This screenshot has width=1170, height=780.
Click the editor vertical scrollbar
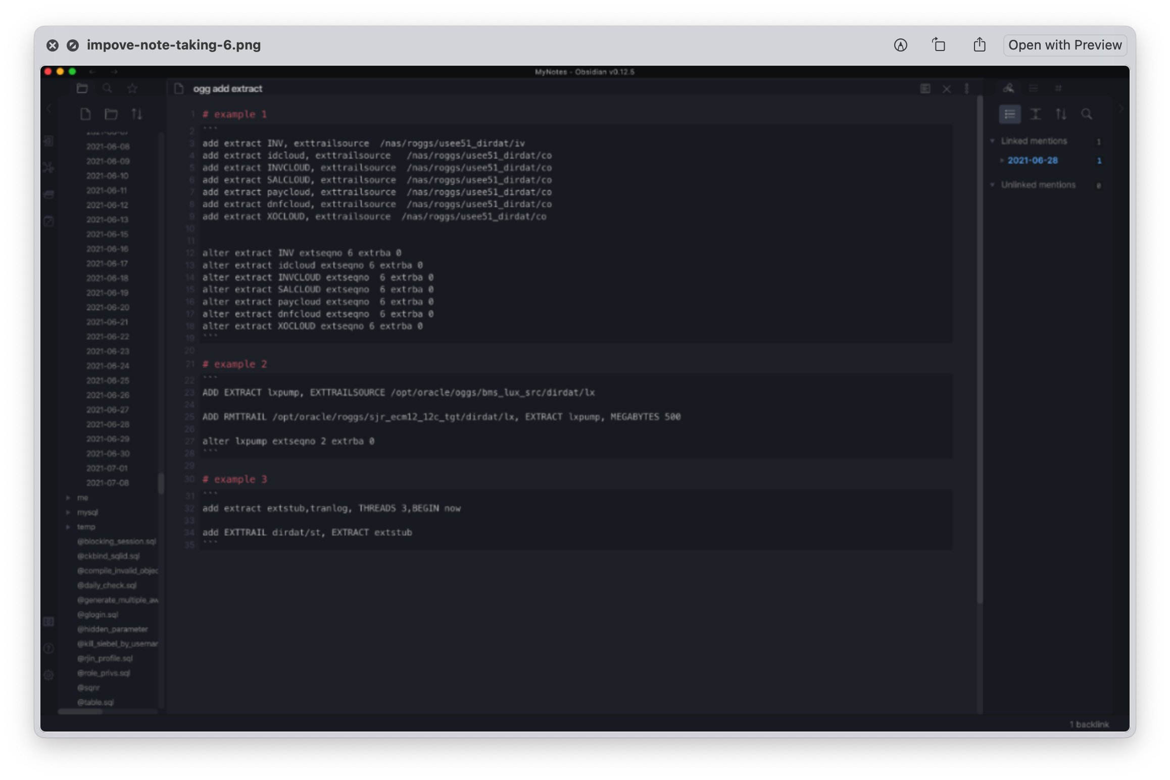(x=980, y=350)
